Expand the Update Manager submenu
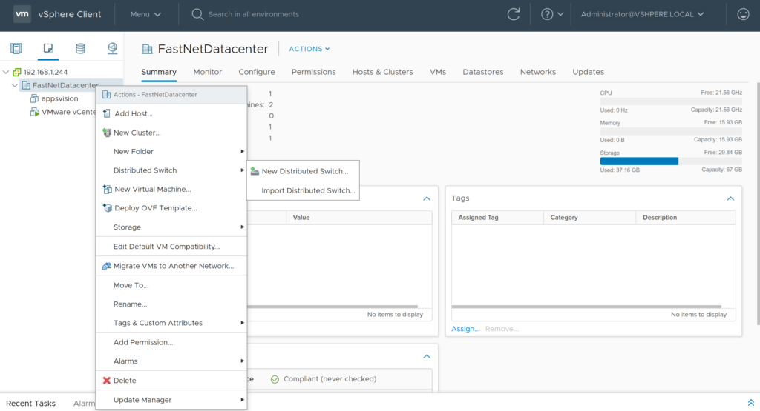Image resolution: width=760 pixels, height=411 pixels. 171,400
